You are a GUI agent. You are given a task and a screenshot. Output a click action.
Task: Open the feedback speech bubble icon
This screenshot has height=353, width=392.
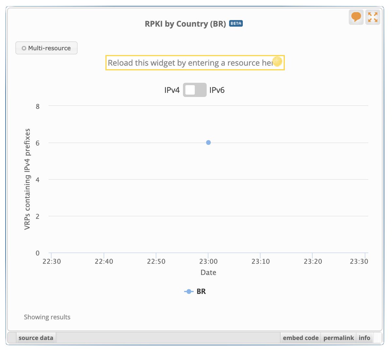356,17
